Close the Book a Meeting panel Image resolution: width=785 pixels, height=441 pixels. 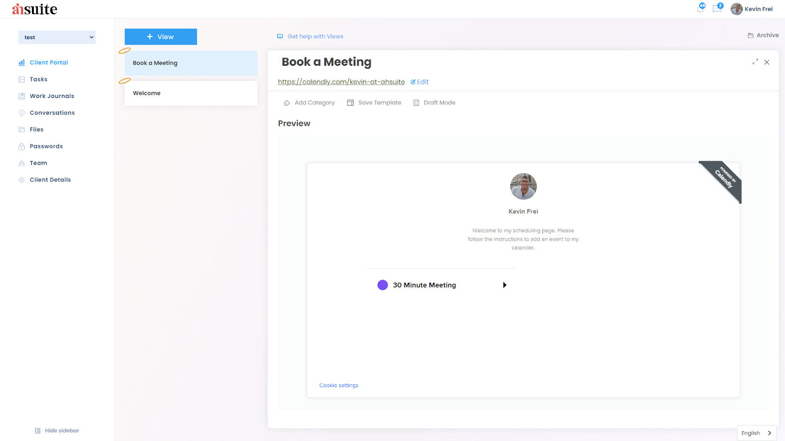point(767,62)
